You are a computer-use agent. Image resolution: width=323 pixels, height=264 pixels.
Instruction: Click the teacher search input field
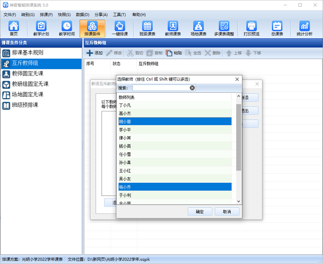161,88
